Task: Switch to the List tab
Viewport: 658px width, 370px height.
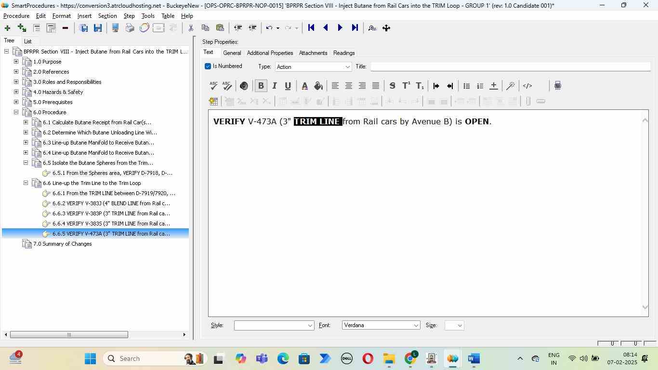Action: point(28,41)
